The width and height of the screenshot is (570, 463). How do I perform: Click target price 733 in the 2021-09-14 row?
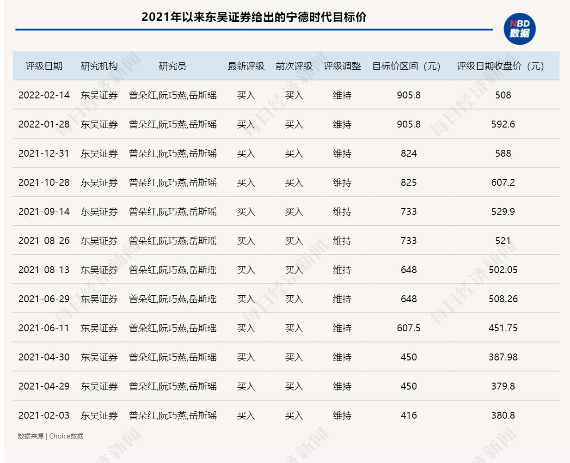409,212
